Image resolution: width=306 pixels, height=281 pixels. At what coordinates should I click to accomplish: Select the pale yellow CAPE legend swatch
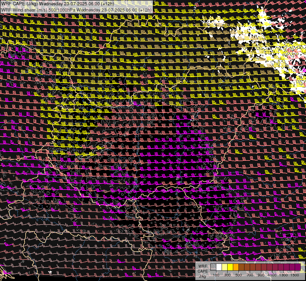tap(225, 267)
